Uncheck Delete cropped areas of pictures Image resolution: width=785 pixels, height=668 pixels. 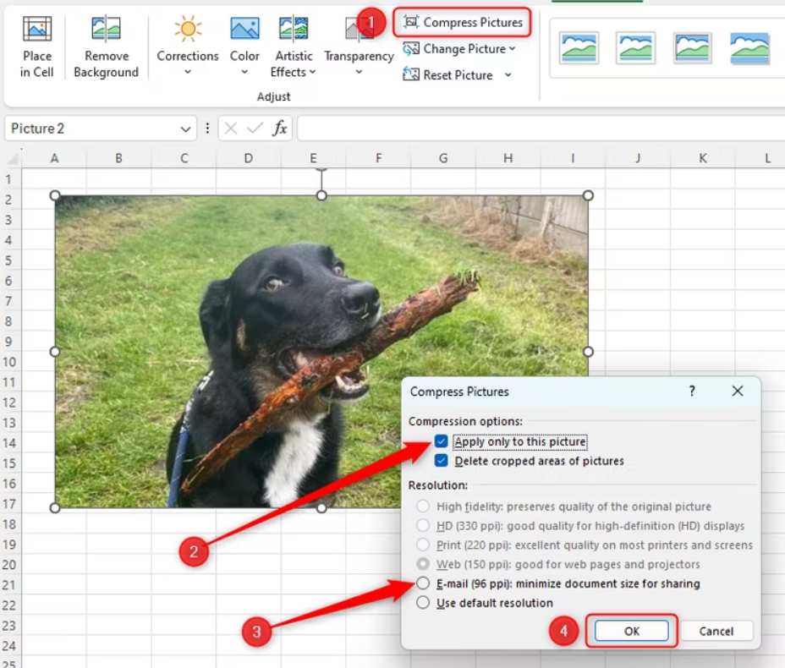(x=440, y=460)
